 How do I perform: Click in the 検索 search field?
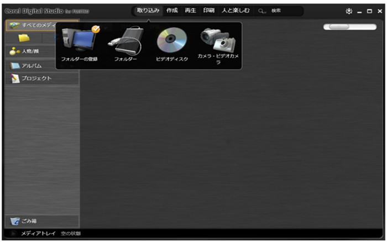pyautogui.click(x=285, y=11)
